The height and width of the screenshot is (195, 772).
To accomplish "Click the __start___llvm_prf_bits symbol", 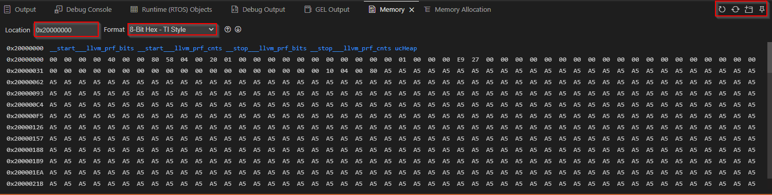I will (x=91, y=48).
